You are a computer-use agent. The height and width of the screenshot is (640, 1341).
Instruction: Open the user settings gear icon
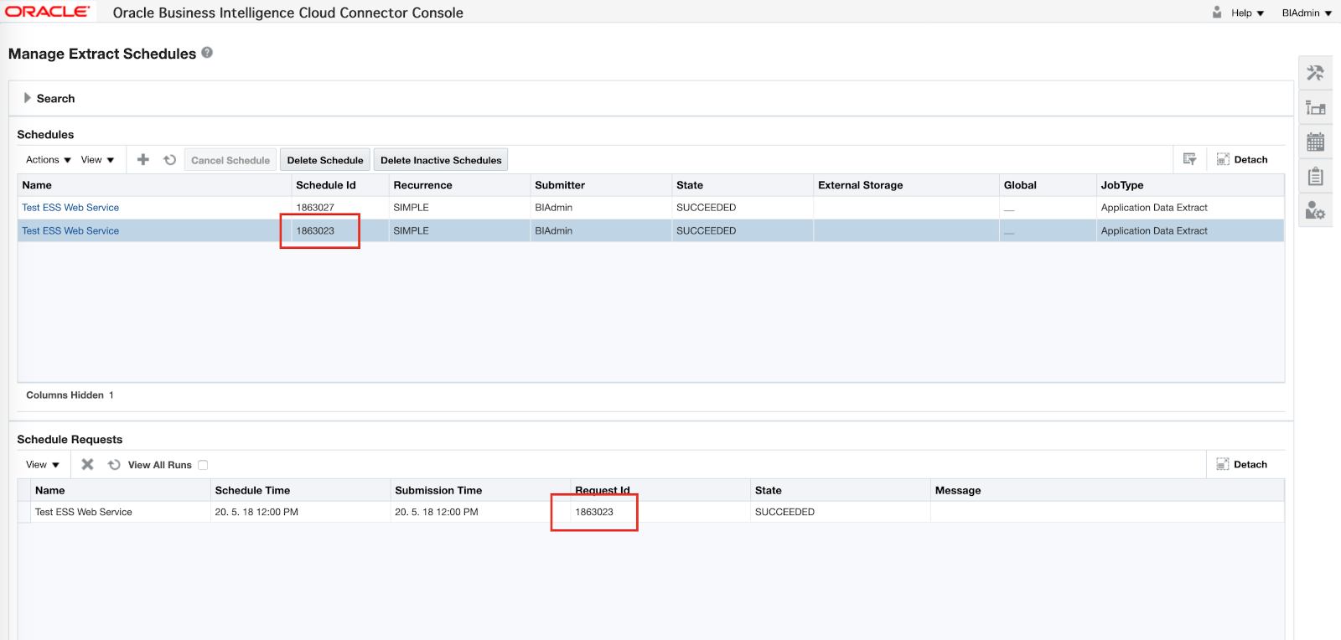(1315, 210)
